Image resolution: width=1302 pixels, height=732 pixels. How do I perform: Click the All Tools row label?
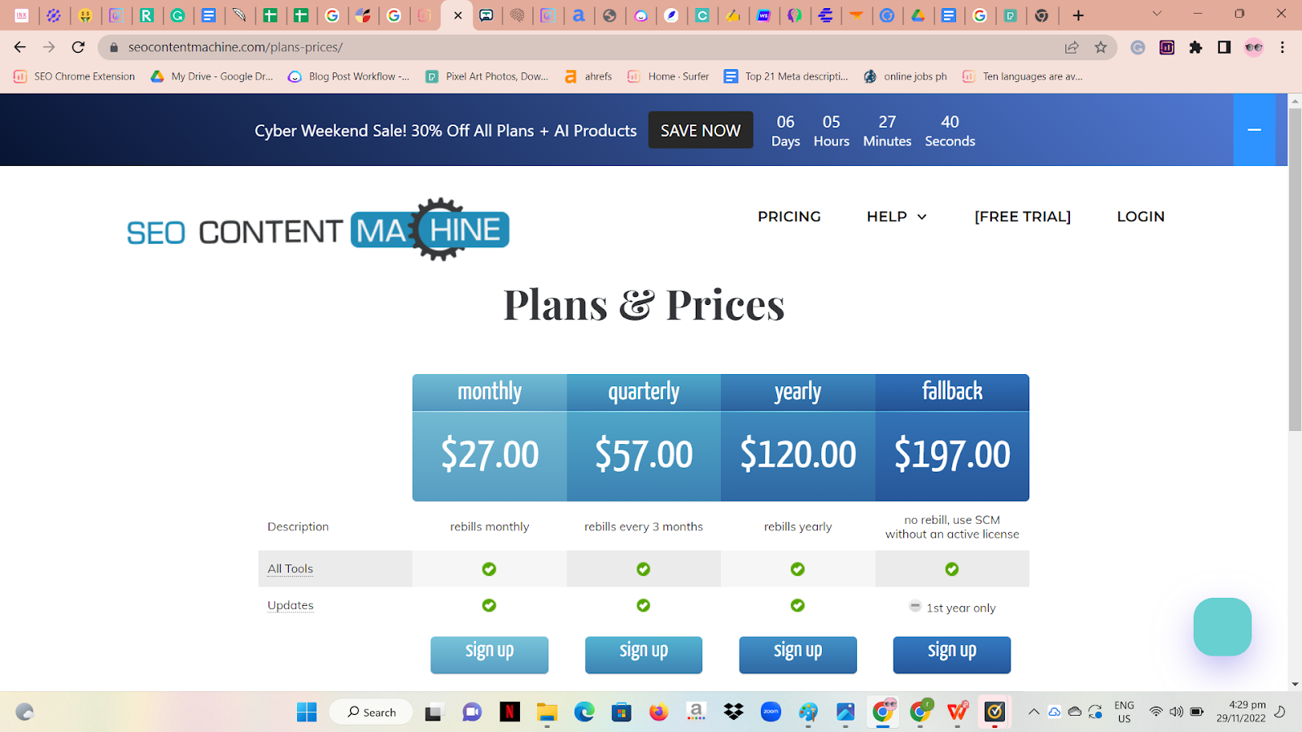pos(291,569)
